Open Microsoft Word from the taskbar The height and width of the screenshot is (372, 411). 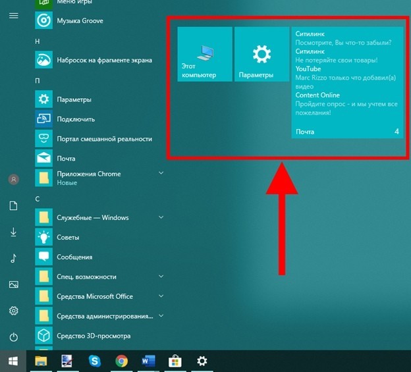point(148,361)
